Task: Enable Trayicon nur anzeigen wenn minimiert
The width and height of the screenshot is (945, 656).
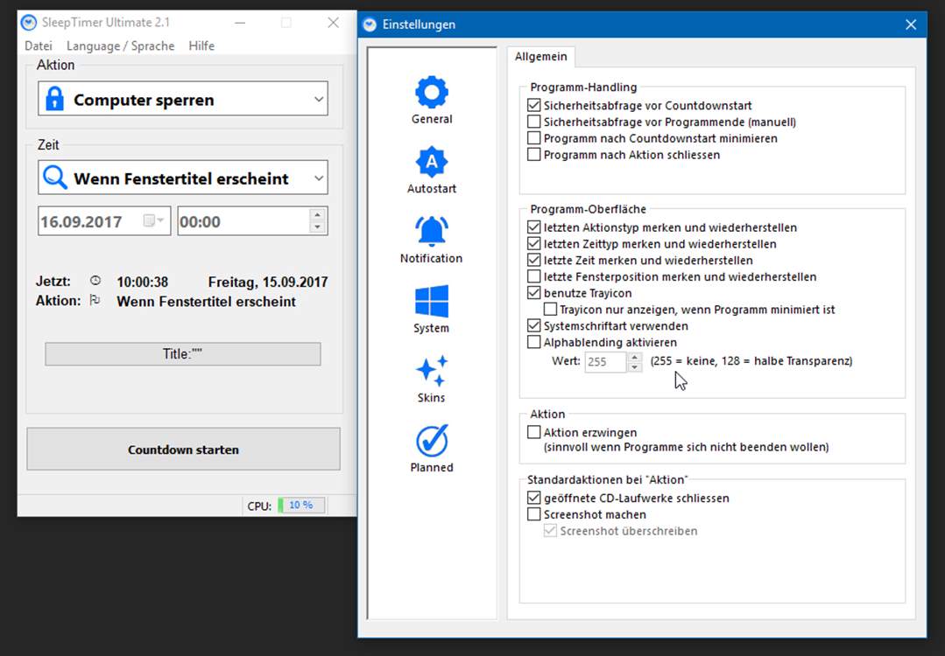Action: point(550,309)
